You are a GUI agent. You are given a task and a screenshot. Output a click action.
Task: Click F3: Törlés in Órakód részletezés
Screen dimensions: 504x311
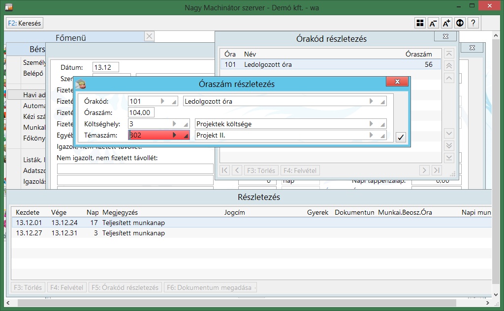(261, 170)
